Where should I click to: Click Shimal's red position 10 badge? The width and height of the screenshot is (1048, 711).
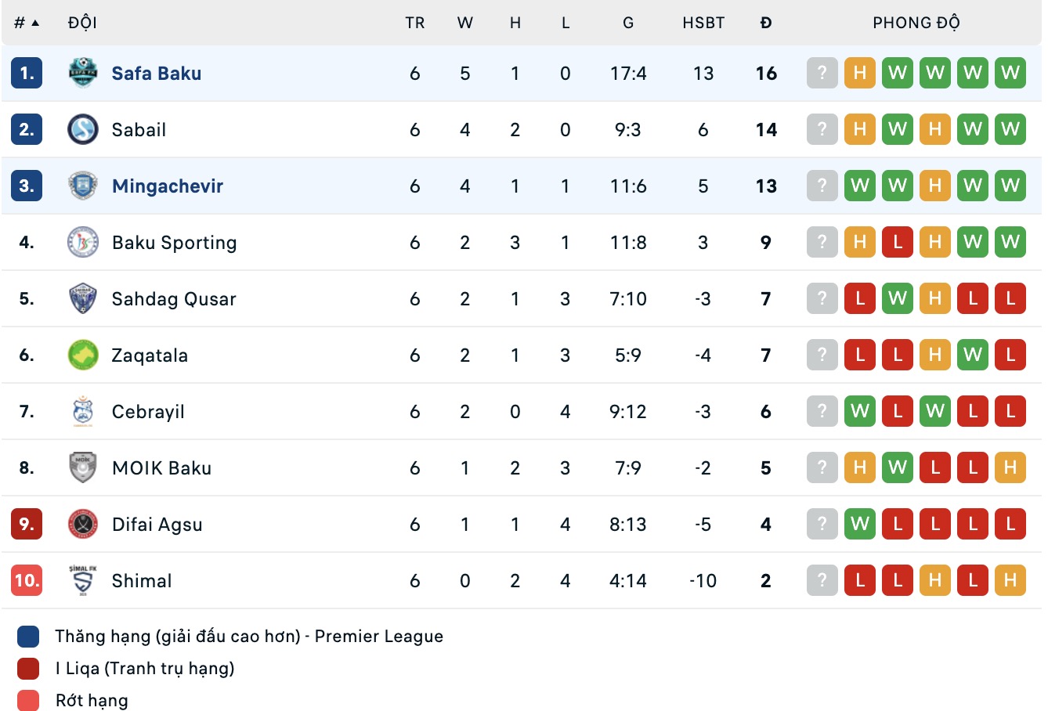pos(27,580)
